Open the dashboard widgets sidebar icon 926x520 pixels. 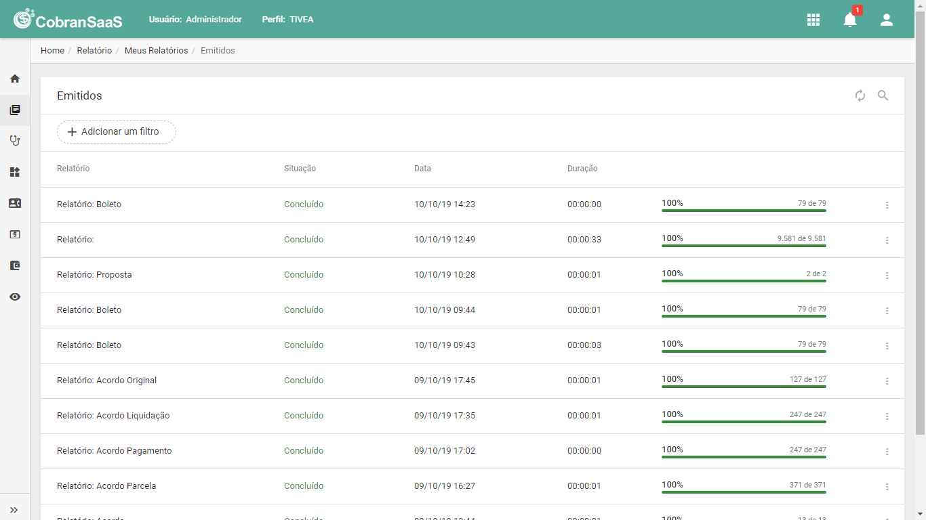[15, 172]
